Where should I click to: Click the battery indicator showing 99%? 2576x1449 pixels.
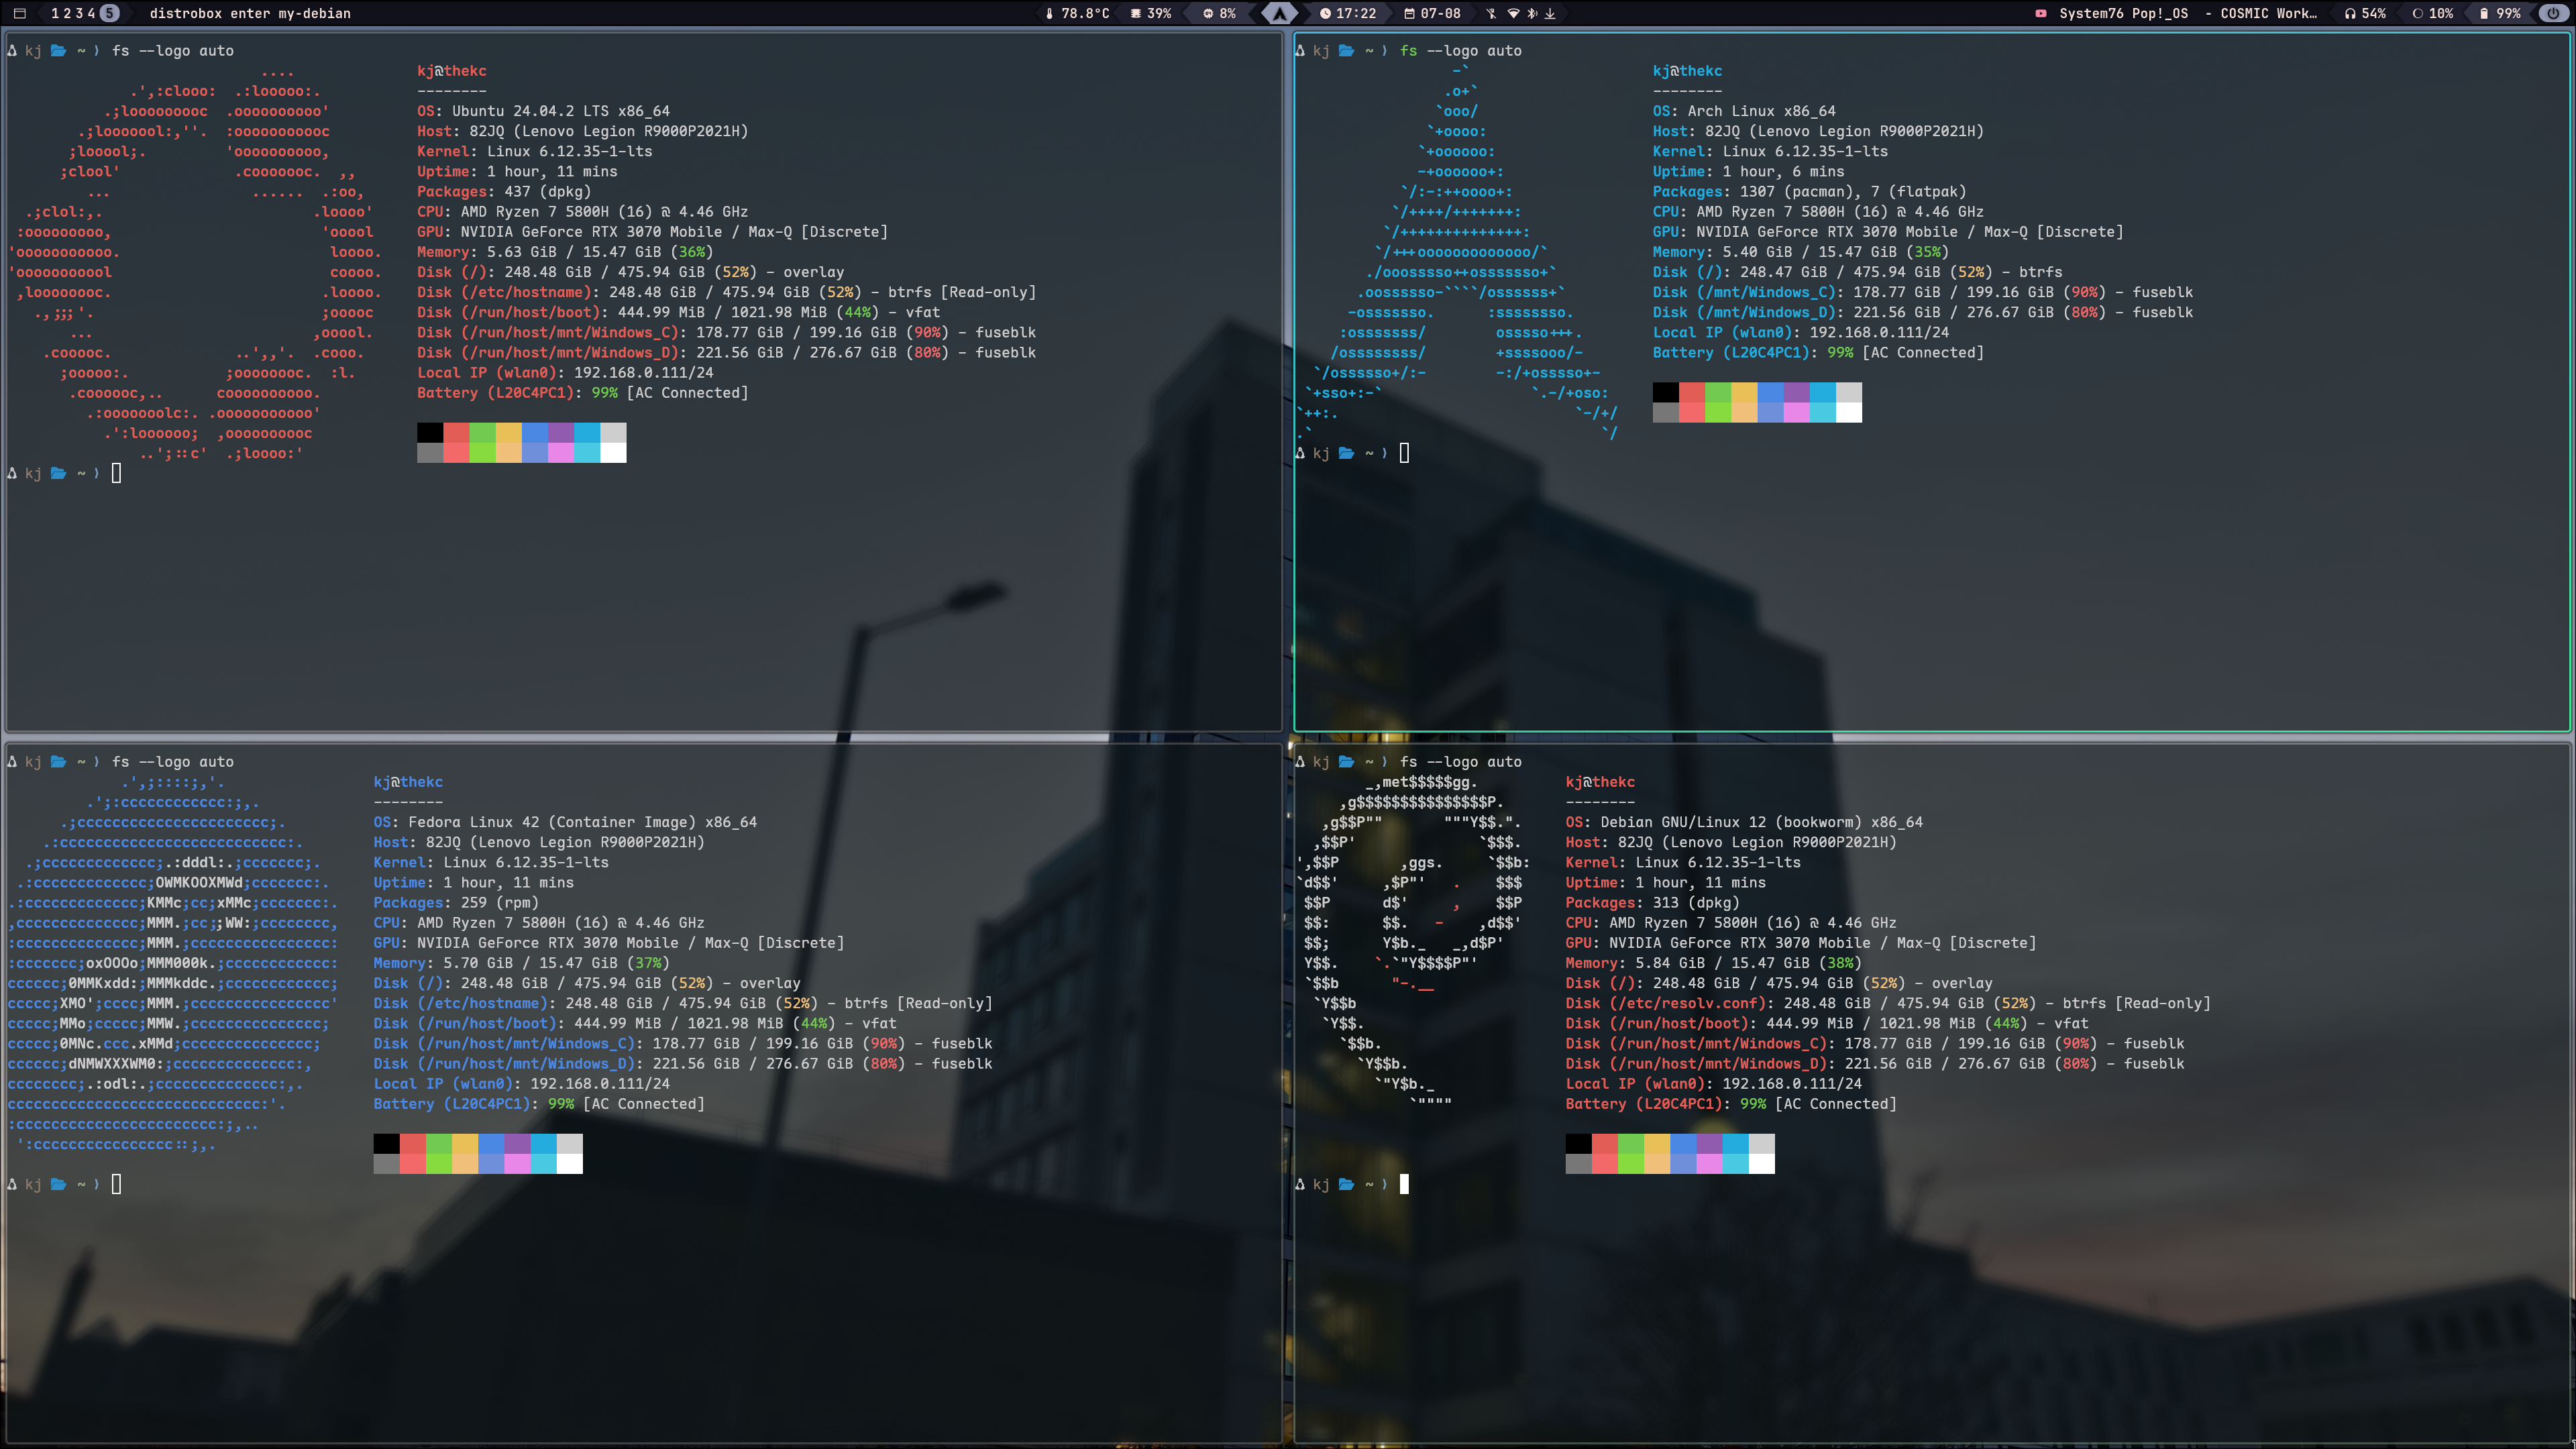click(x=2500, y=13)
